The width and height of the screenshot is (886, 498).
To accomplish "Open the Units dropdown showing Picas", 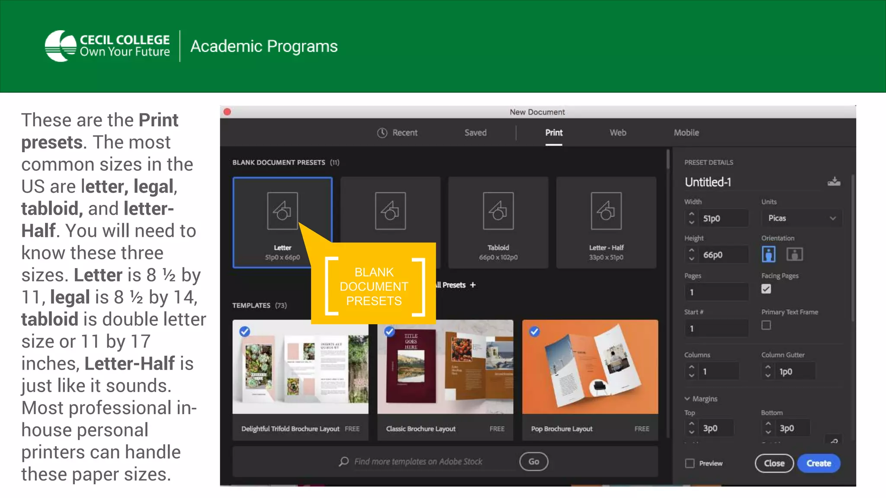I will coord(801,218).
